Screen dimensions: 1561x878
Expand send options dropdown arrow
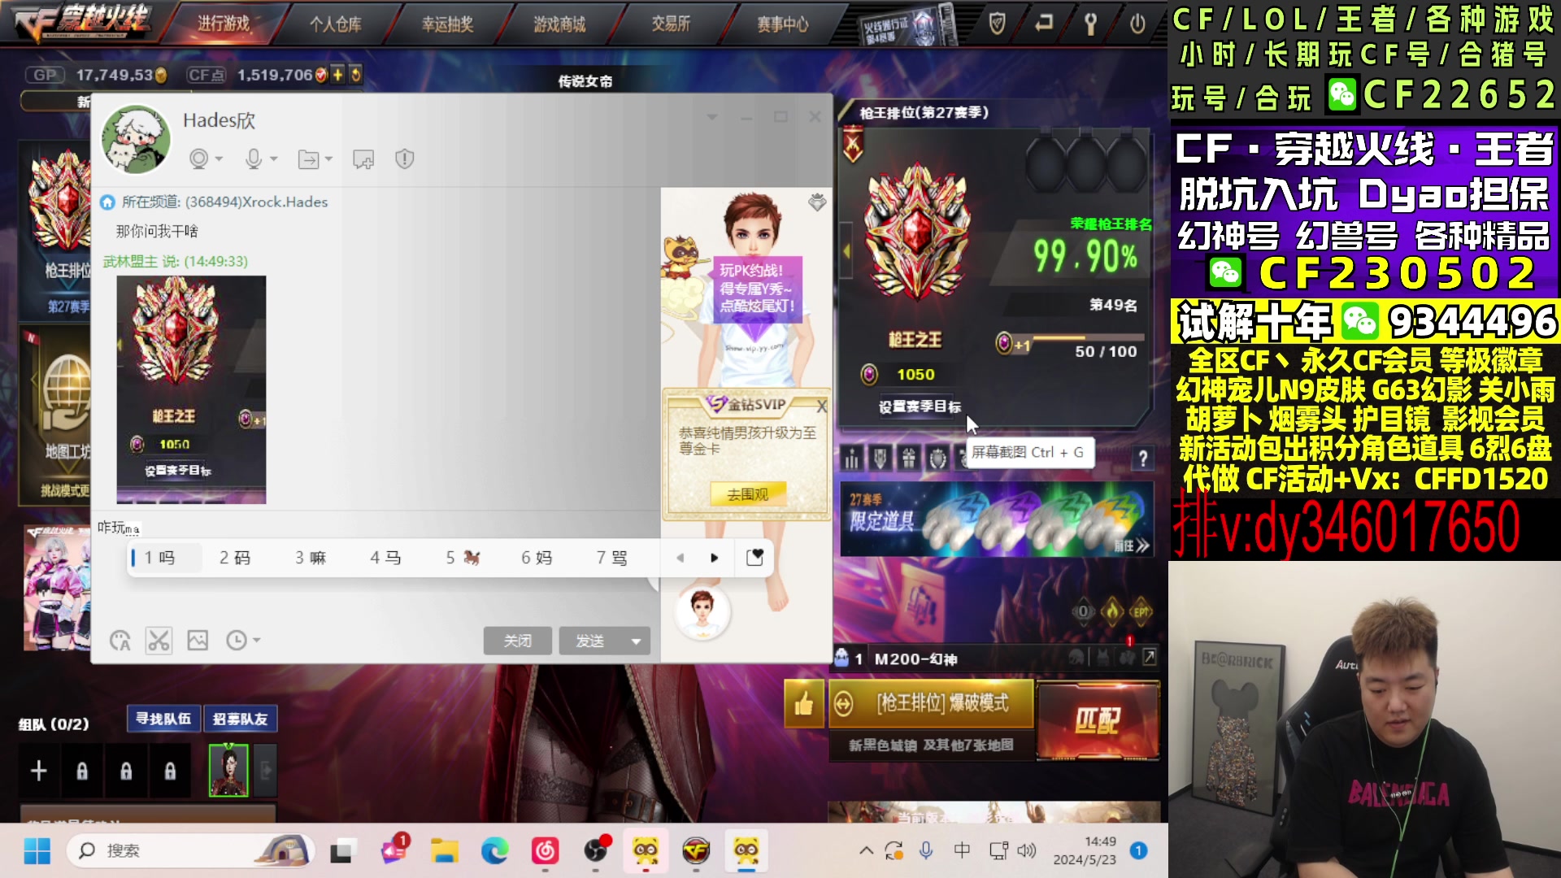637,641
